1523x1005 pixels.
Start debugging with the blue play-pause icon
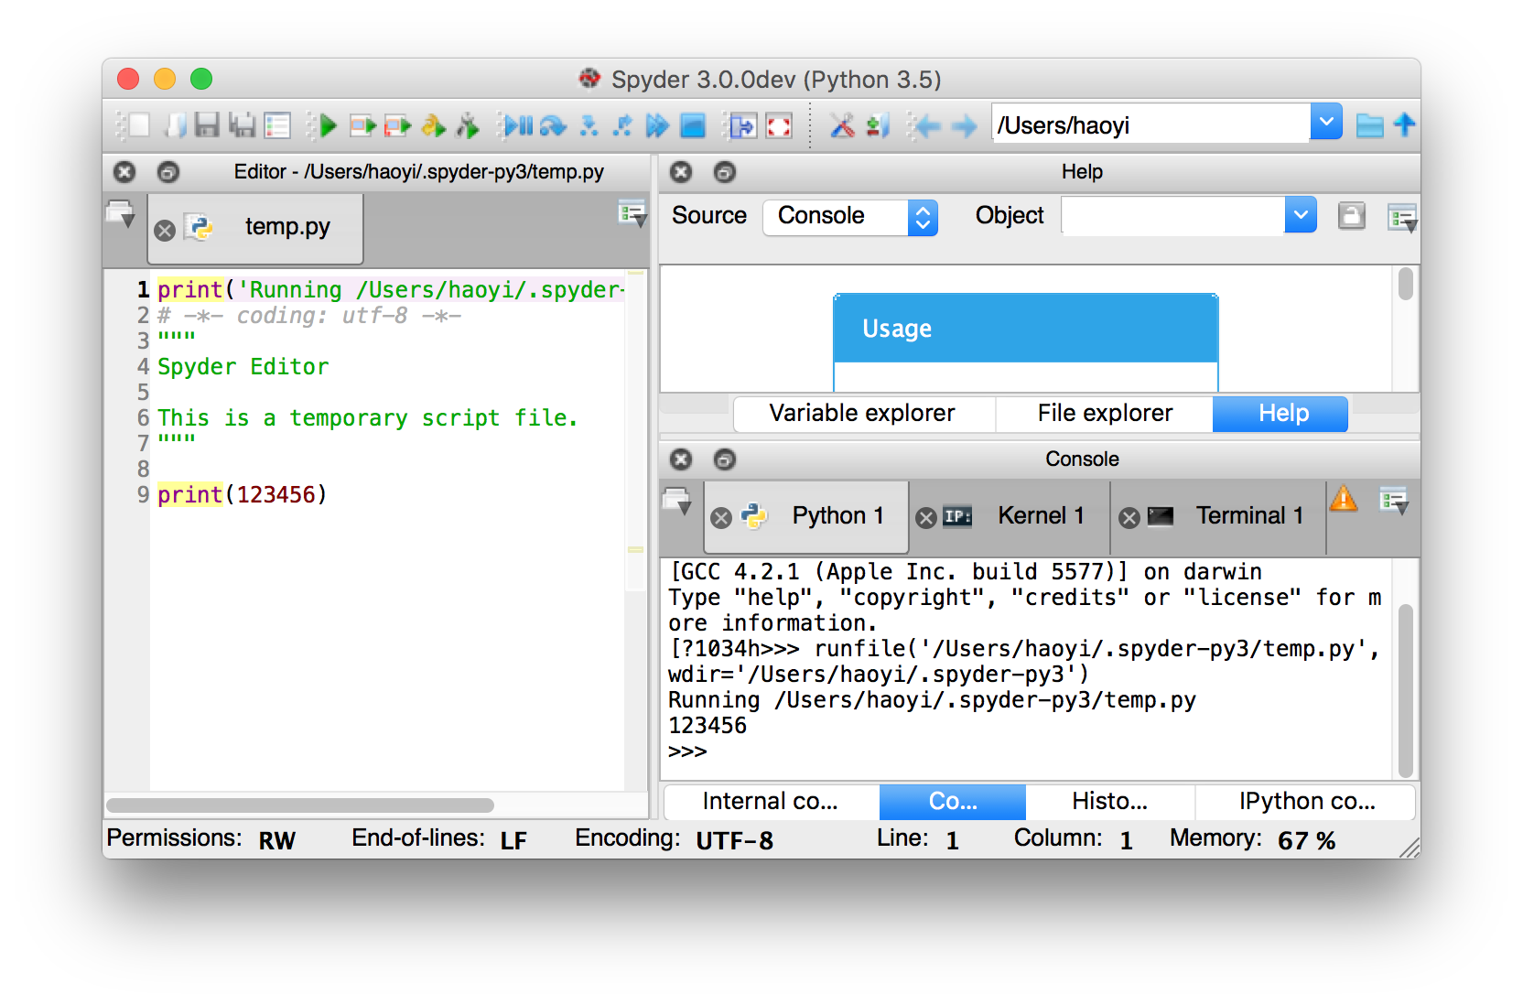[x=518, y=124]
